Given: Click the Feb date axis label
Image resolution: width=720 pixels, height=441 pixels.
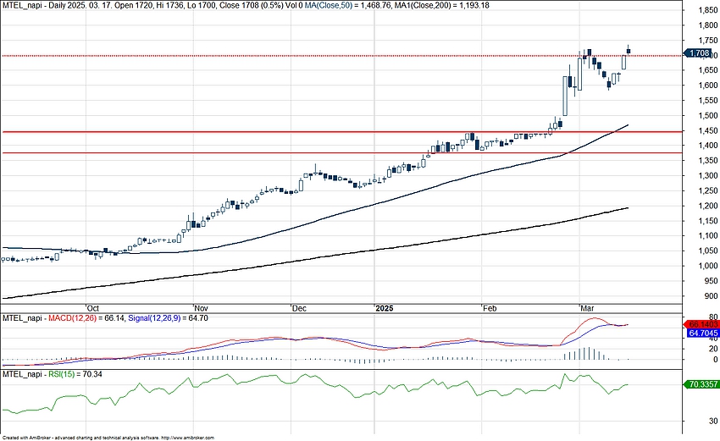Looking at the screenshot, I should click(490, 308).
